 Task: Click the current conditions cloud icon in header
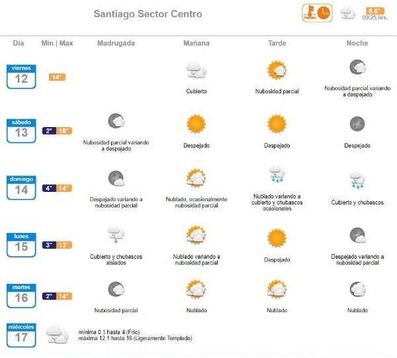pos(347,13)
